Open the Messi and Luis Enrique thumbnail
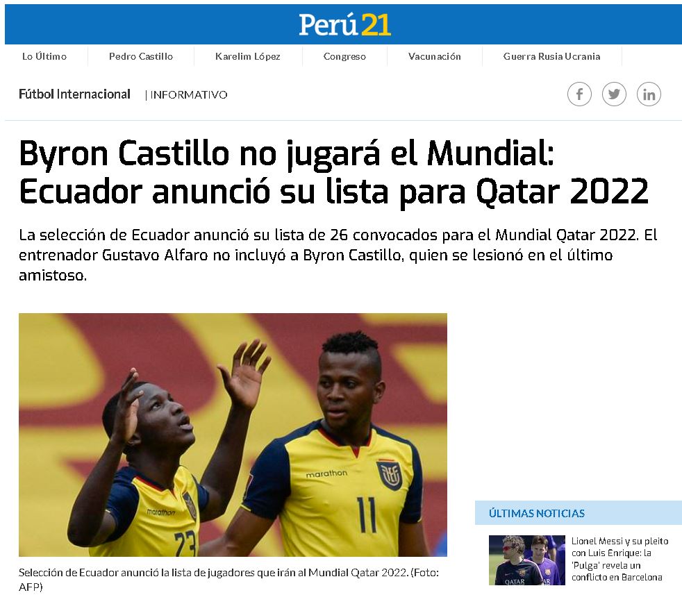 pyautogui.click(x=526, y=560)
